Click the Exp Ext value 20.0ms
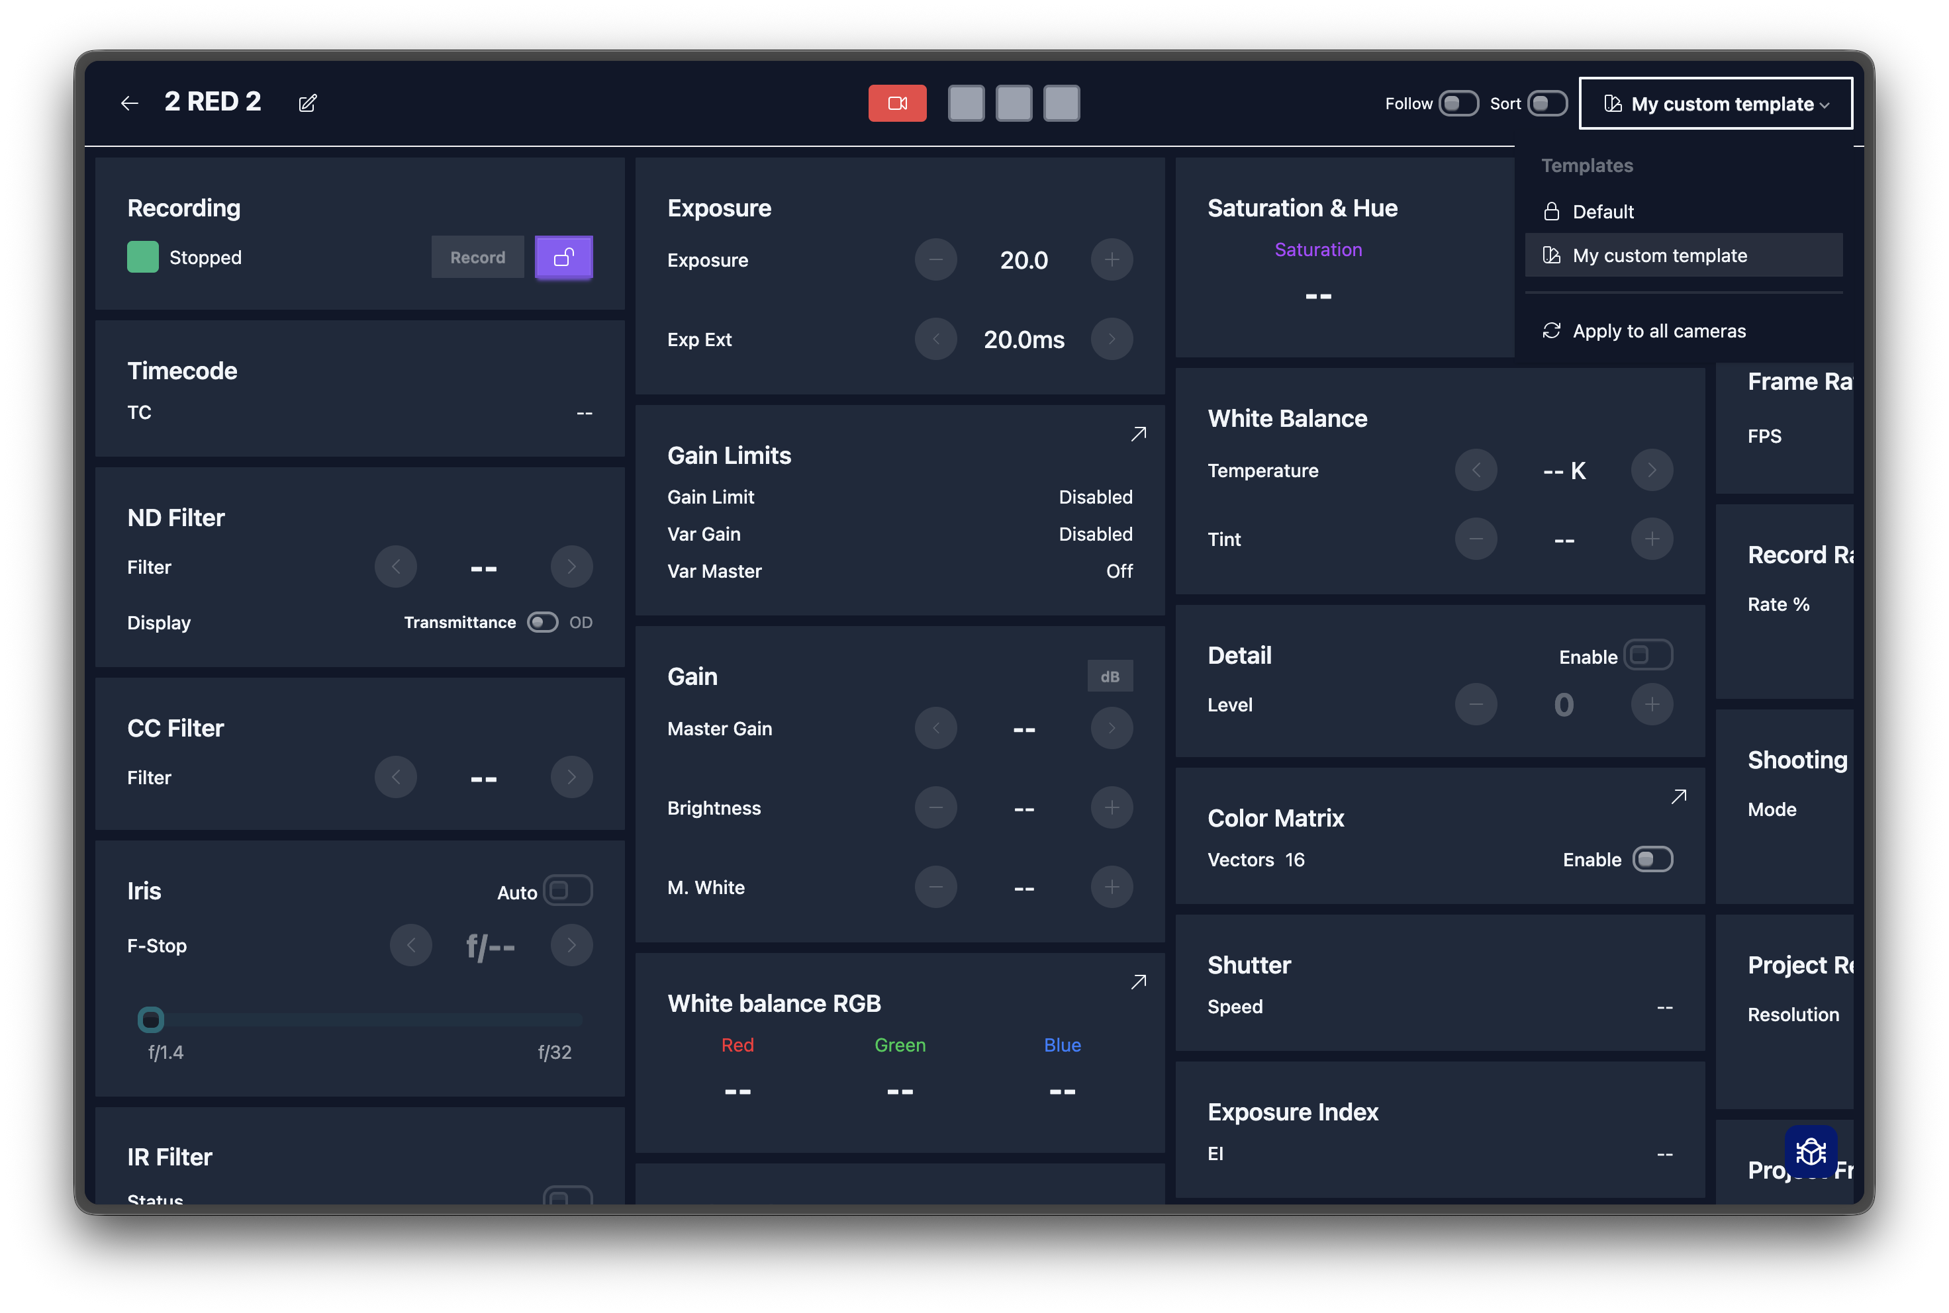The height and width of the screenshot is (1313, 1949). (1023, 340)
